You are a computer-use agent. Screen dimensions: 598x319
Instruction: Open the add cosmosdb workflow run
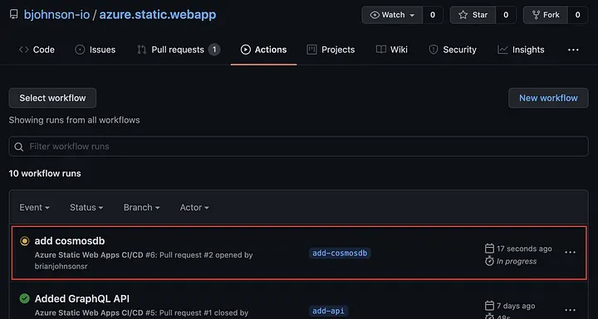70,241
